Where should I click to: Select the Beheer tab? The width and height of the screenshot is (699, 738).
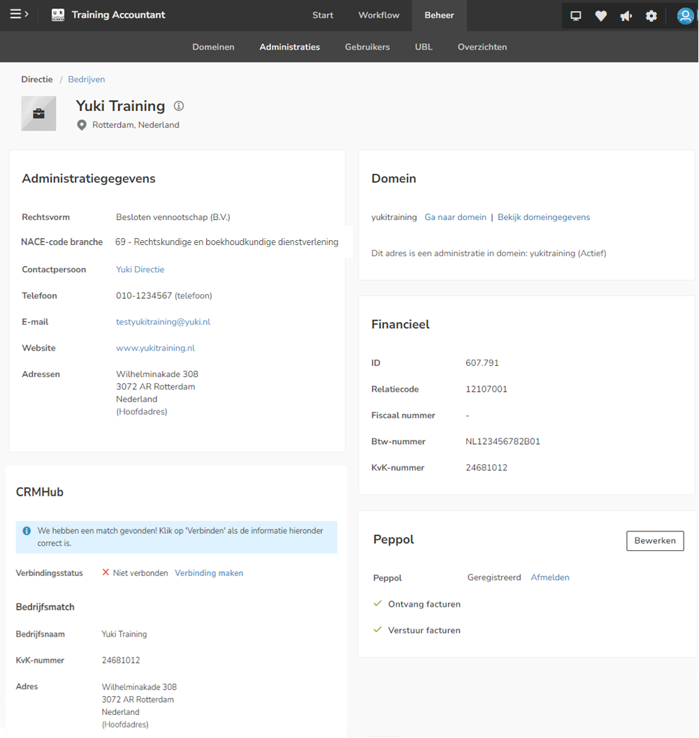pyautogui.click(x=439, y=15)
